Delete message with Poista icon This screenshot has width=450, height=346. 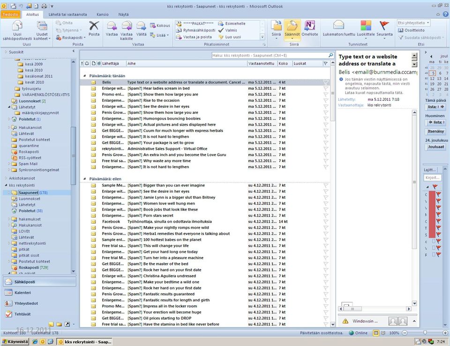pyautogui.click(x=94, y=29)
